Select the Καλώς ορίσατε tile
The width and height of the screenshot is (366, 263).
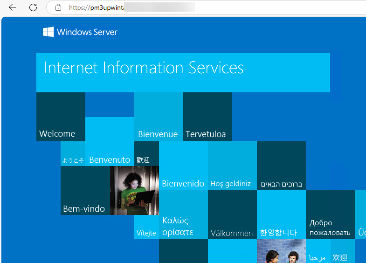184,215
